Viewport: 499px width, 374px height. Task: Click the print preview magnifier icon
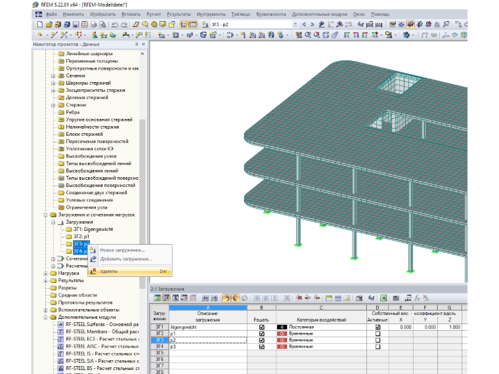102,24
